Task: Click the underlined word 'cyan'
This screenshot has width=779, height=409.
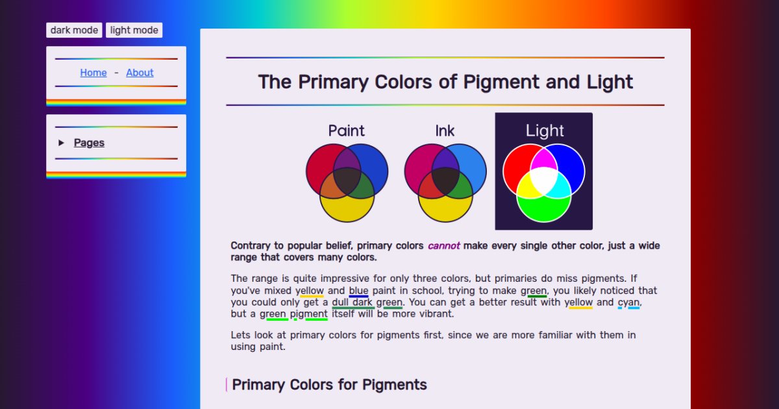Action: coord(629,303)
